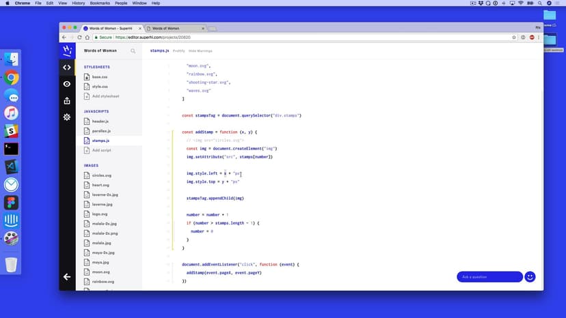566x318 pixels.
Task: Open style.css file
Action: click(100, 87)
